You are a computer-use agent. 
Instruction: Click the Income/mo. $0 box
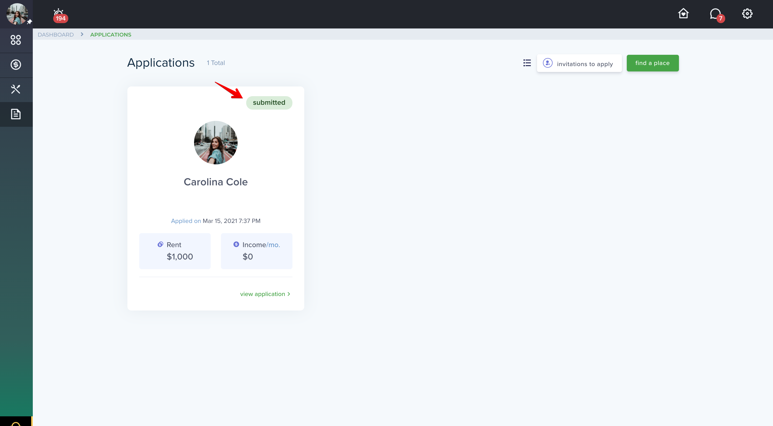tap(256, 251)
